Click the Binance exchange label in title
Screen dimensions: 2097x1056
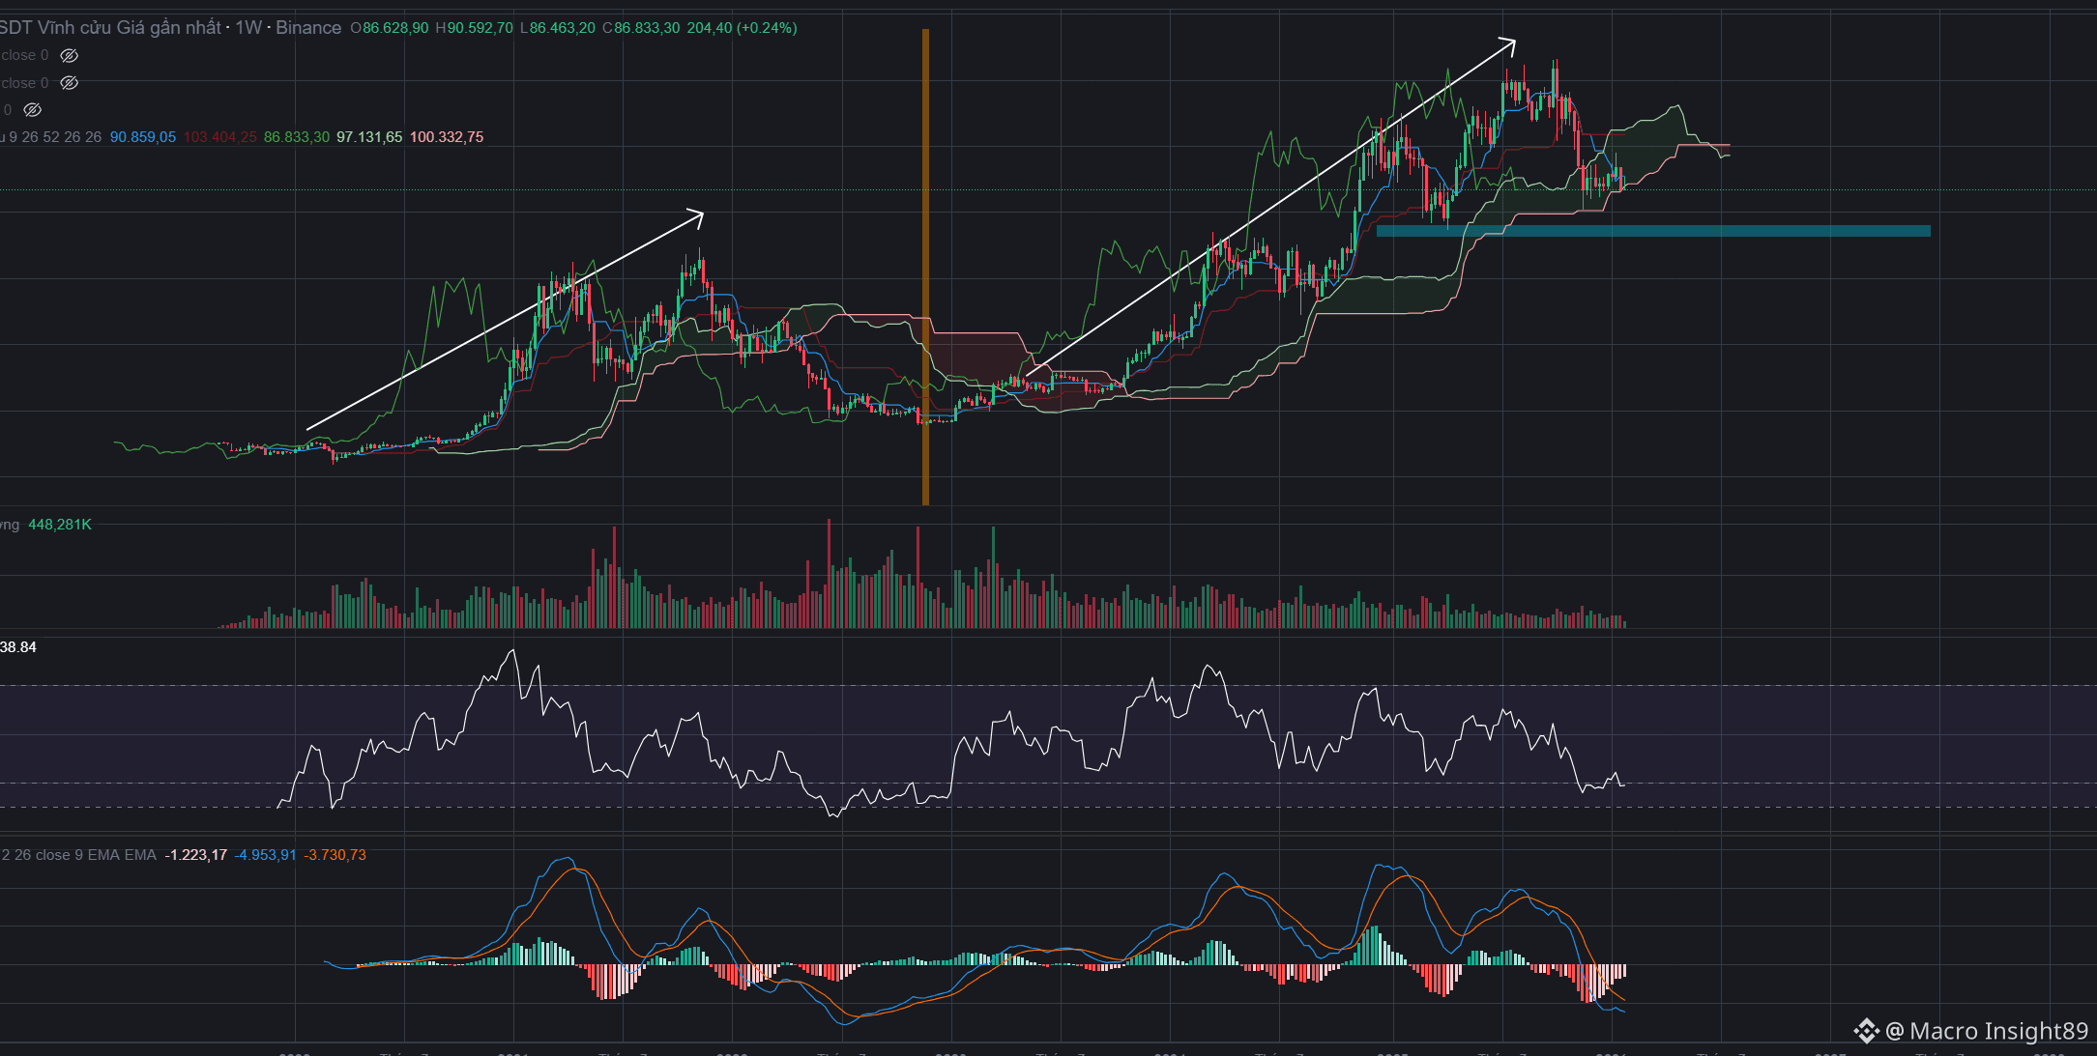click(308, 28)
